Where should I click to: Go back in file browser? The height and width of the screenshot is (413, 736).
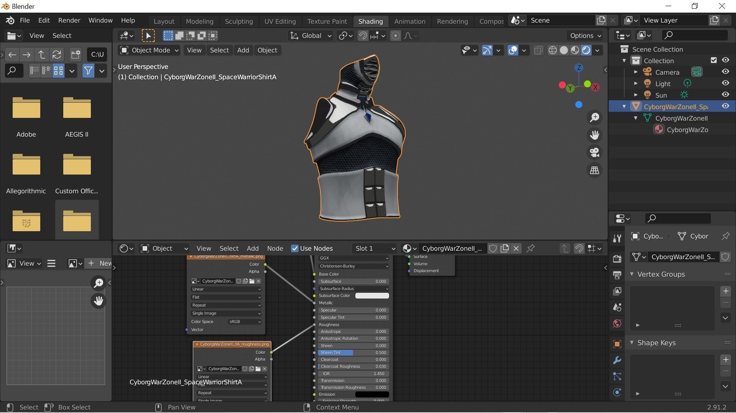point(12,54)
